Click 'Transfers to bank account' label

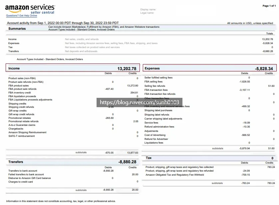(23, 171)
